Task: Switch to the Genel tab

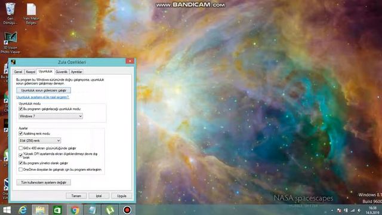Action: click(18, 72)
